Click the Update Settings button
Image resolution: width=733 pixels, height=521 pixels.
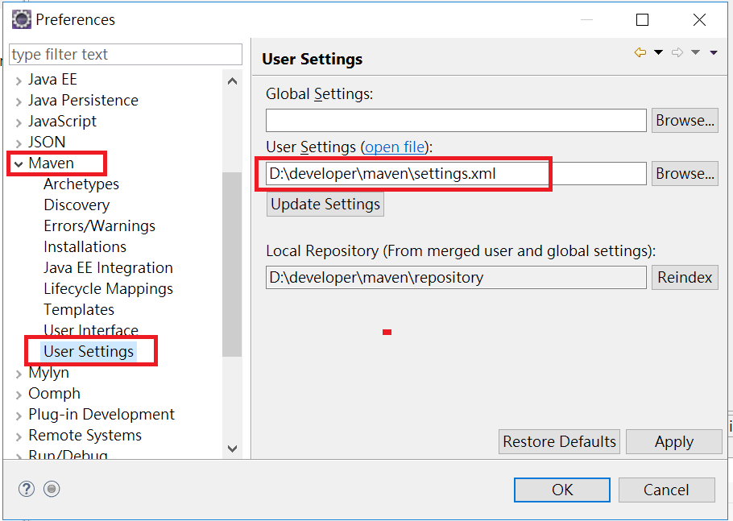[325, 205]
